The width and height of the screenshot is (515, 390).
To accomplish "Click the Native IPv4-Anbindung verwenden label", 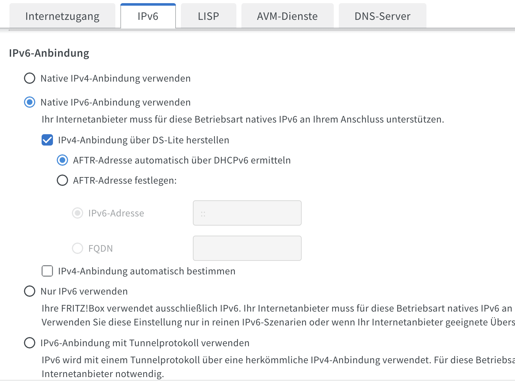I will (116, 78).
